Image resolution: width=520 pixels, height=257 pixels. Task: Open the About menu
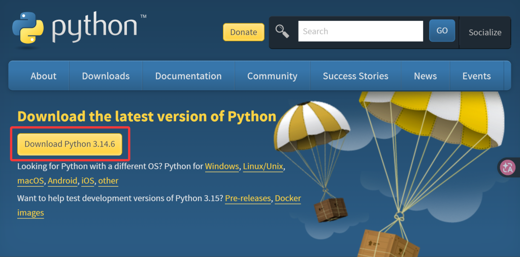pyautogui.click(x=44, y=76)
